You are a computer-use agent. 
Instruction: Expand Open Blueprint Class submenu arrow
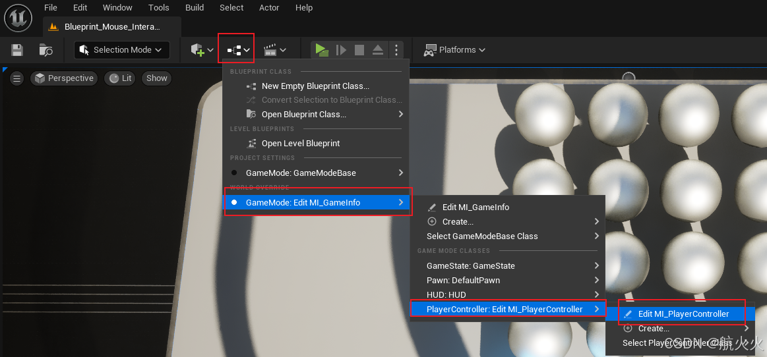pos(400,114)
